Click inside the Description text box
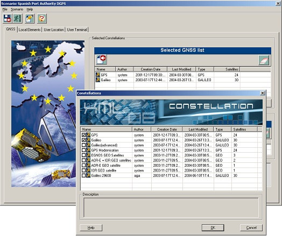This screenshot has height=236, width=282. [171, 208]
